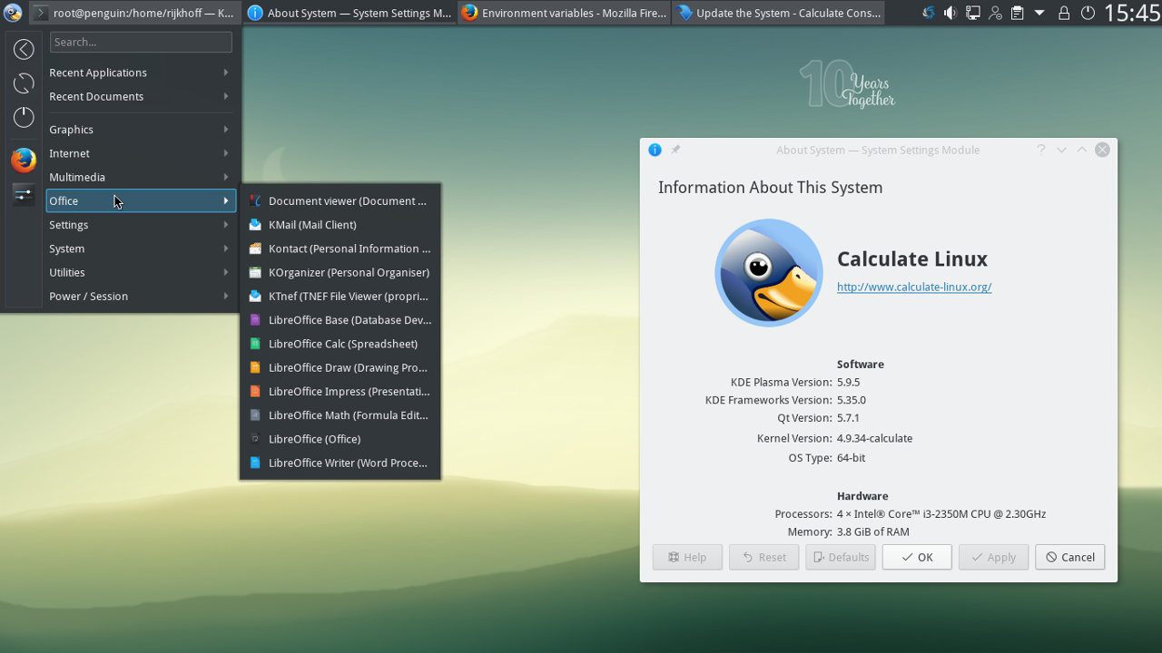Click the logout back-arrow icon in launcher sidebar
1162x653 pixels.
click(x=24, y=50)
